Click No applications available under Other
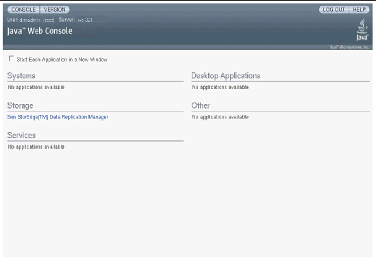376x260 pixels. point(220,117)
